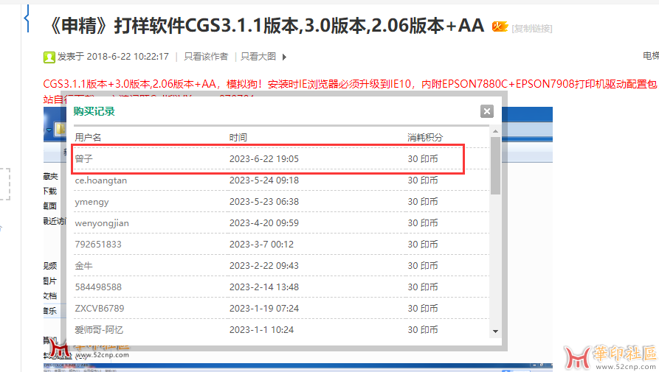Select username ymengy

92,202
